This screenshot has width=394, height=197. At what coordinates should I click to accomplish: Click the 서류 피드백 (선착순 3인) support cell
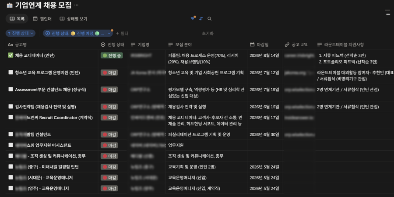pyautogui.click(x=342, y=55)
